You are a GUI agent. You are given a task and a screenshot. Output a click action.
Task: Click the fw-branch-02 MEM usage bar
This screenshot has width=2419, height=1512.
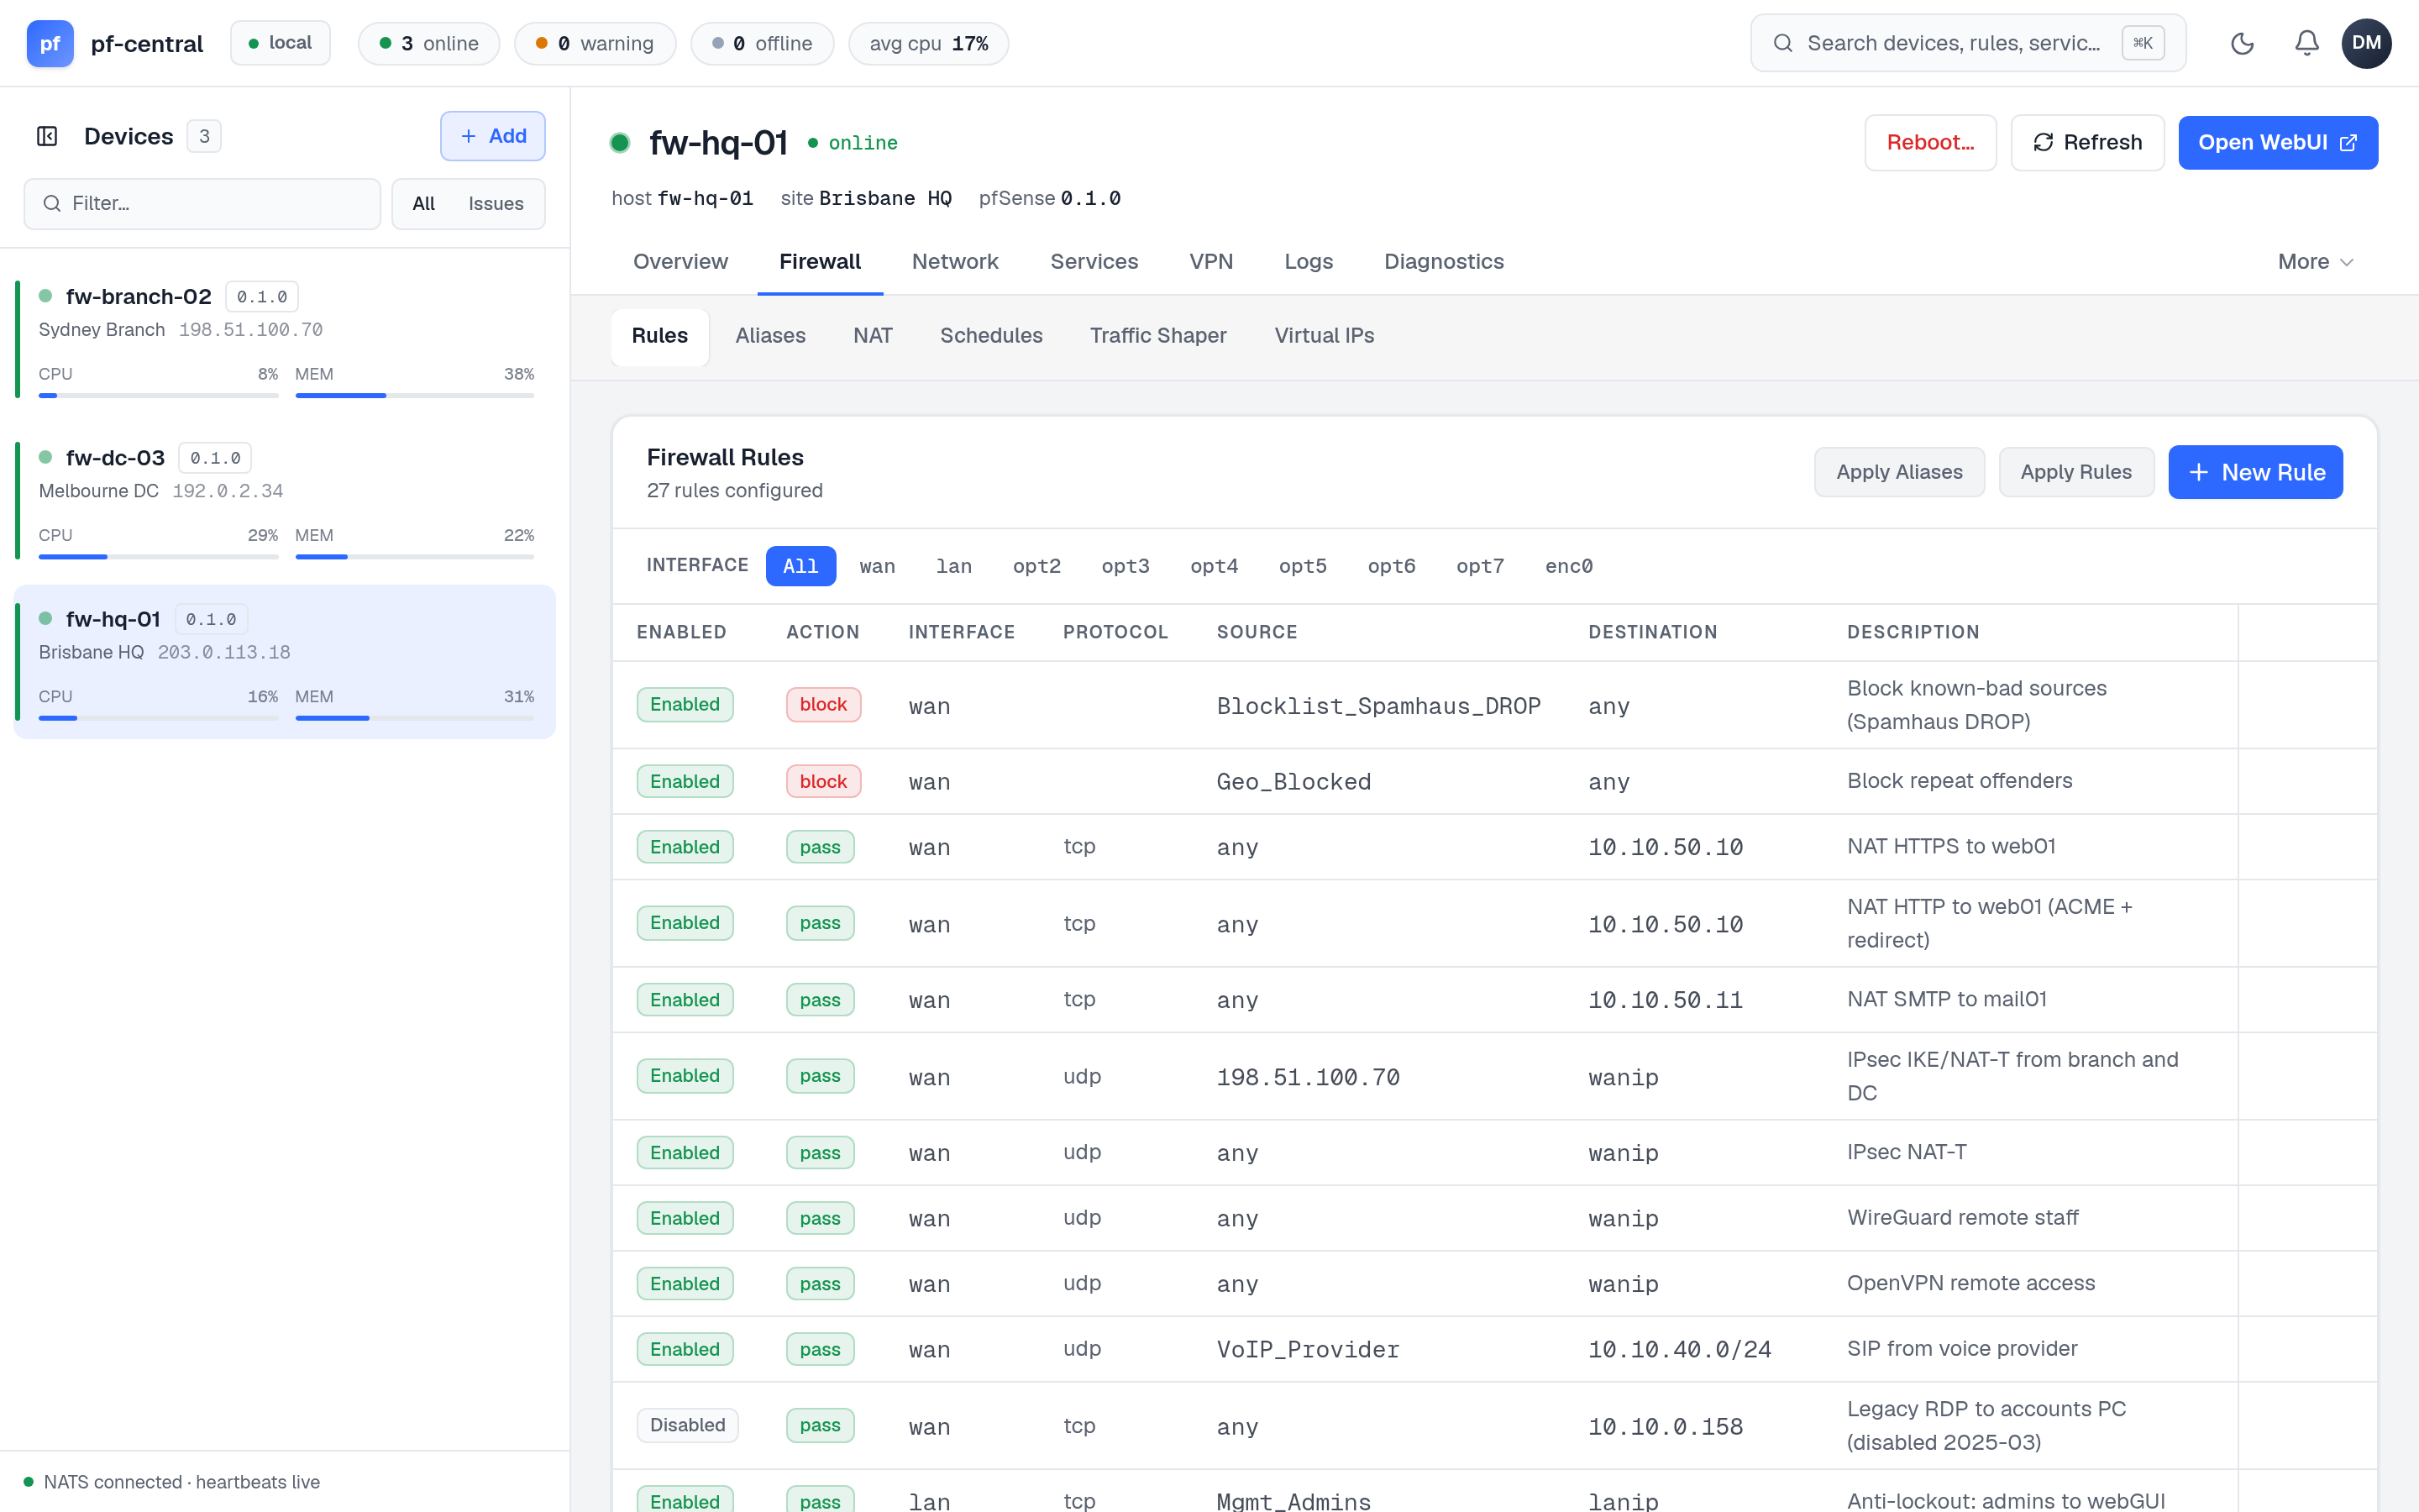tap(415, 395)
